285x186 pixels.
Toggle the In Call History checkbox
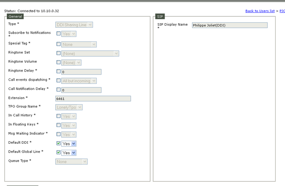[58, 116]
